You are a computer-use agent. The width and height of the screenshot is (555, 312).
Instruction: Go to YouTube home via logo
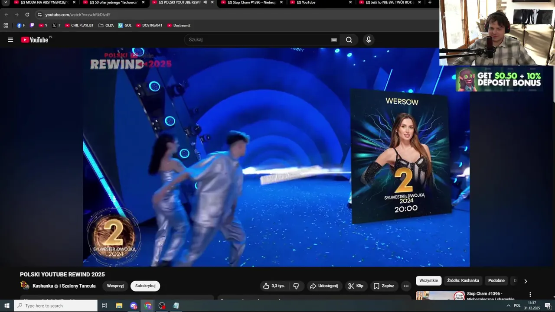(x=34, y=40)
